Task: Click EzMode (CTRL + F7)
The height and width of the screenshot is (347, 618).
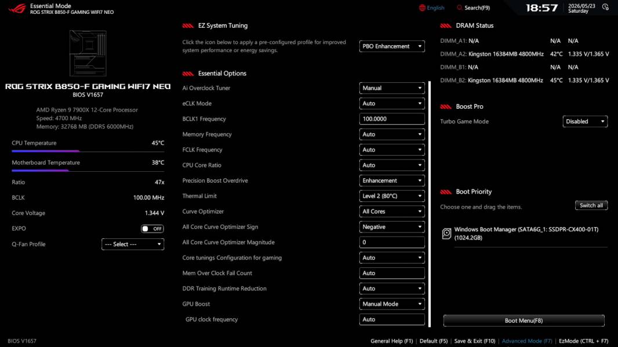Action: tap(583, 341)
